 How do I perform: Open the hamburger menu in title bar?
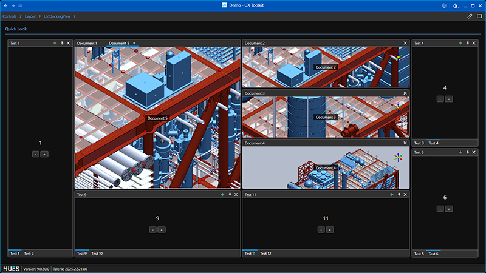click(x=21, y=5)
